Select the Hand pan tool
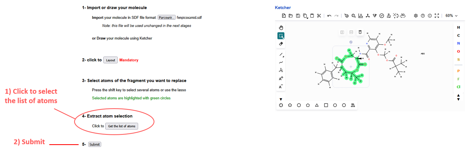The height and width of the screenshot is (152, 467). click(281, 28)
